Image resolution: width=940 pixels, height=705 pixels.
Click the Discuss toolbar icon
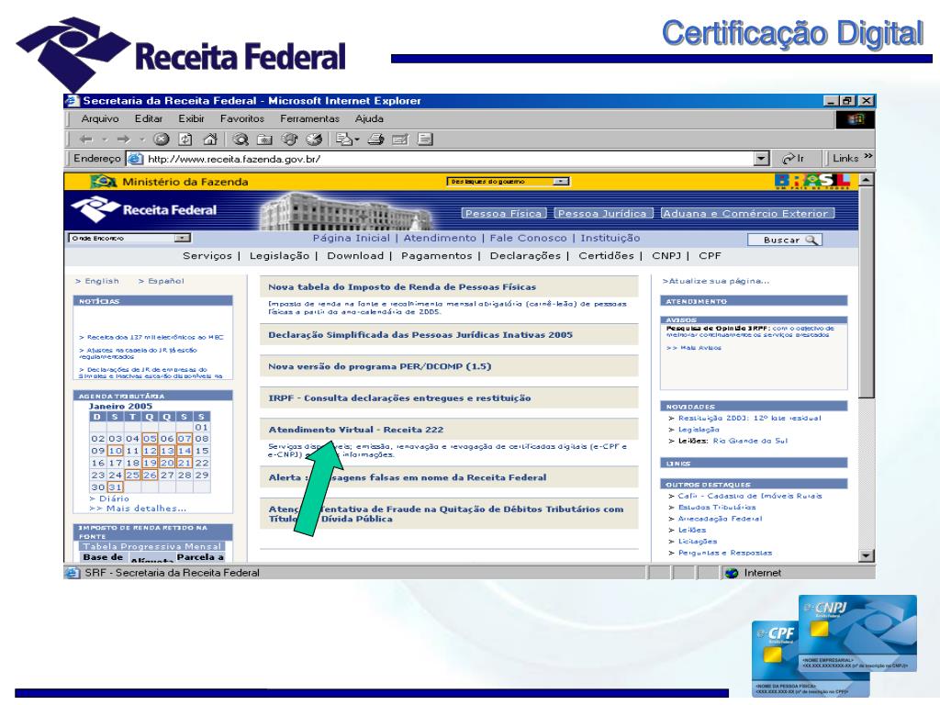pos(425,140)
